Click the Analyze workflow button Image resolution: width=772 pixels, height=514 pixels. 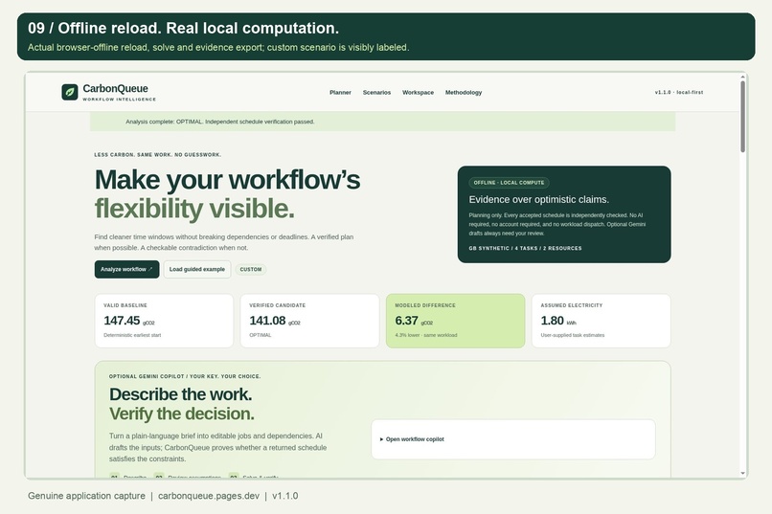pos(126,269)
